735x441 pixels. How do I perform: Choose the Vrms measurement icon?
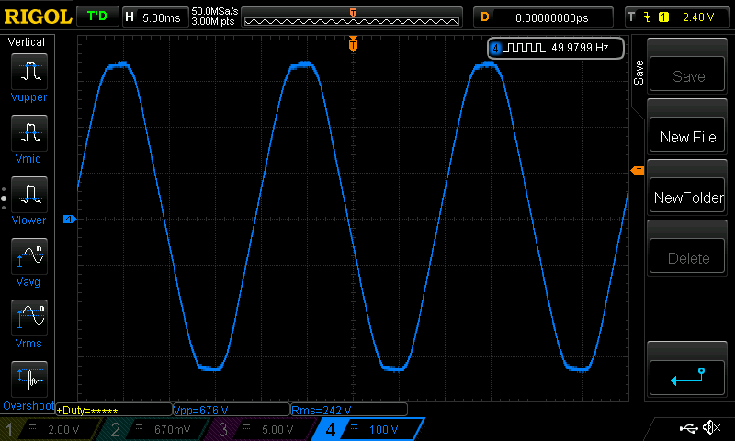point(30,318)
